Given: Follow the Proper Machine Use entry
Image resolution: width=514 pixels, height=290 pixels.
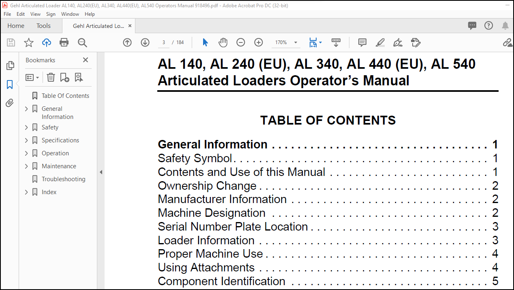Looking at the screenshot, I should [328, 254].
